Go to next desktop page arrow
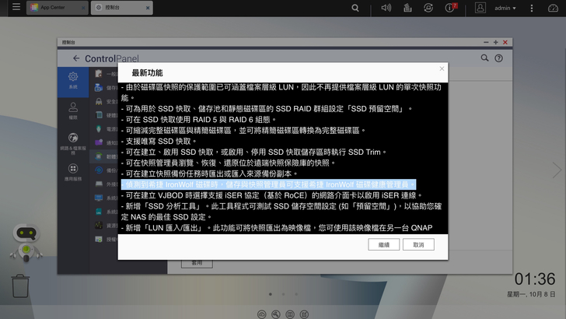This screenshot has width=566, height=319. pos(557,170)
